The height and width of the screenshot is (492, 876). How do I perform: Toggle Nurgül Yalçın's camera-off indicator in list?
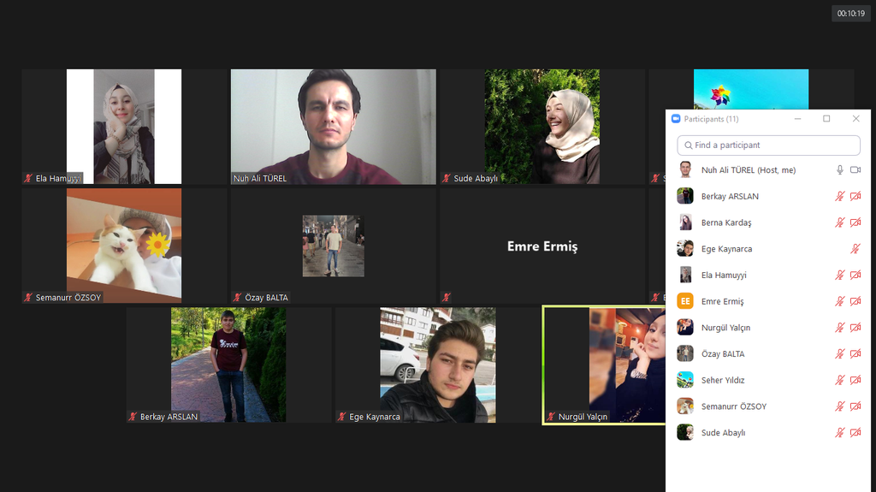click(855, 328)
